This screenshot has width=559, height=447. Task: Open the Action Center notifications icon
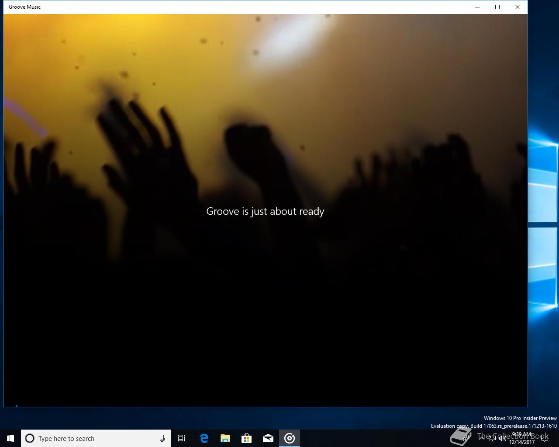click(544, 438)
